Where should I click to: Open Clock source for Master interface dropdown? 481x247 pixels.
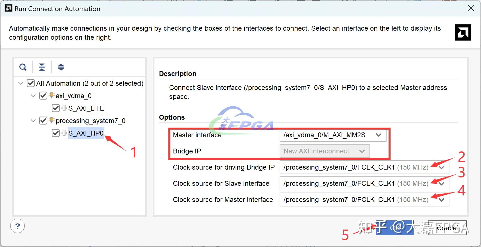tap(364, 200)
